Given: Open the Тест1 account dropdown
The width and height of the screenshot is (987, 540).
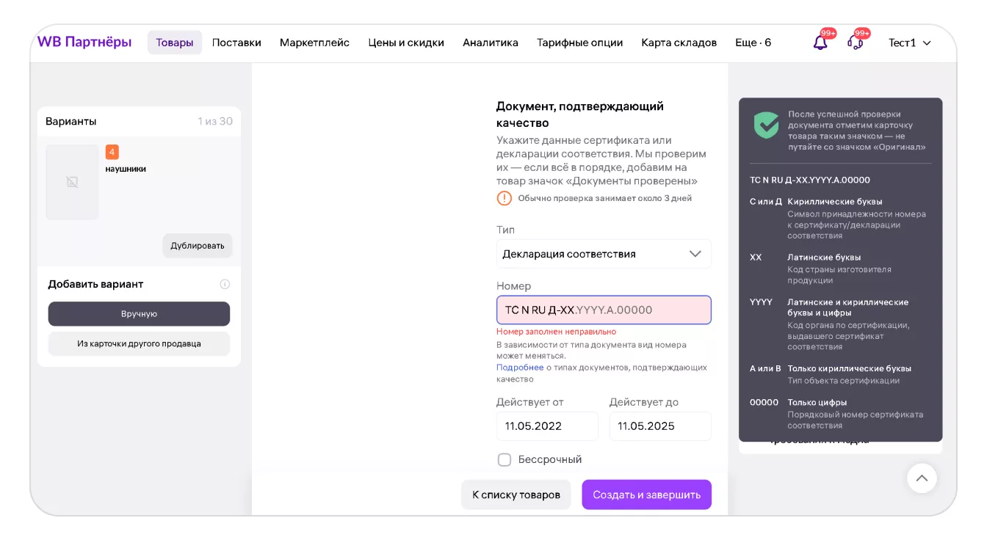Looking at the screenshot, I should click(909, 43).
